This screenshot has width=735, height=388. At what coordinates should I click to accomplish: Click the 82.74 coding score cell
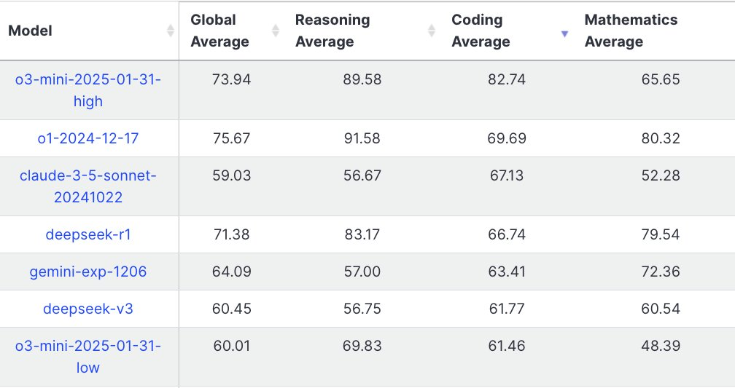coord(507,79)
